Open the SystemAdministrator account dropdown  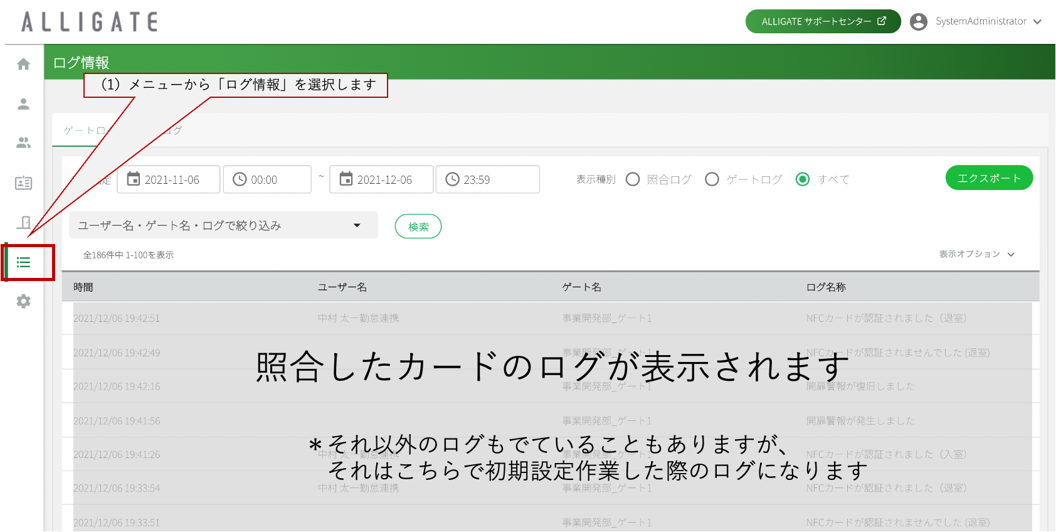[x=1037, y=21]
